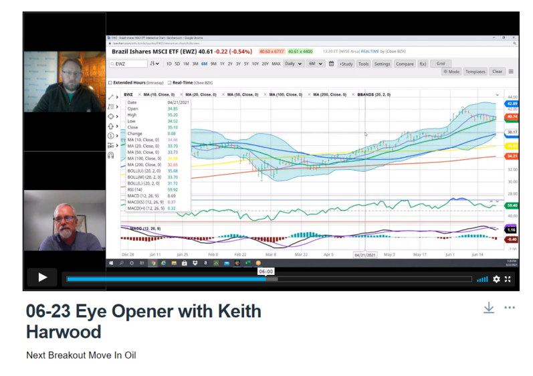The image size is (533, 376).
Task: Click the Compare button
Action: [x=405, y=64]
